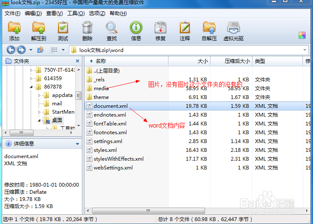Click the folder tree scroll-down arrow
The image size is (313, 224).
pos(79,125)
